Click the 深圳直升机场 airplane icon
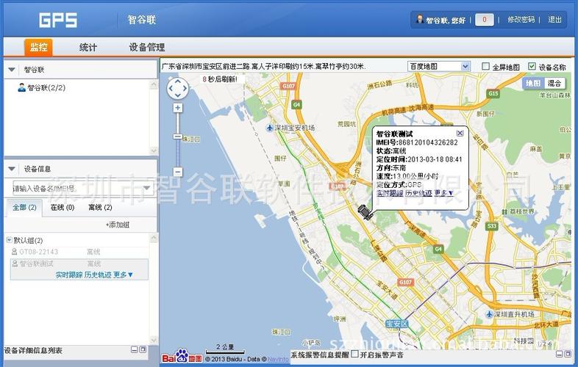The height and width of the screenshot is (367, 578). pos(489,314)
